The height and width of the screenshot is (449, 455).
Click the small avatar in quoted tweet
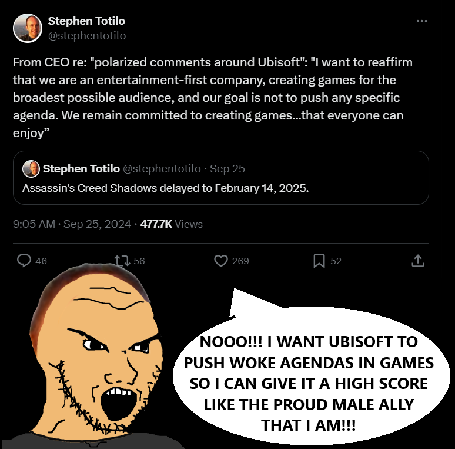point(31,169)
